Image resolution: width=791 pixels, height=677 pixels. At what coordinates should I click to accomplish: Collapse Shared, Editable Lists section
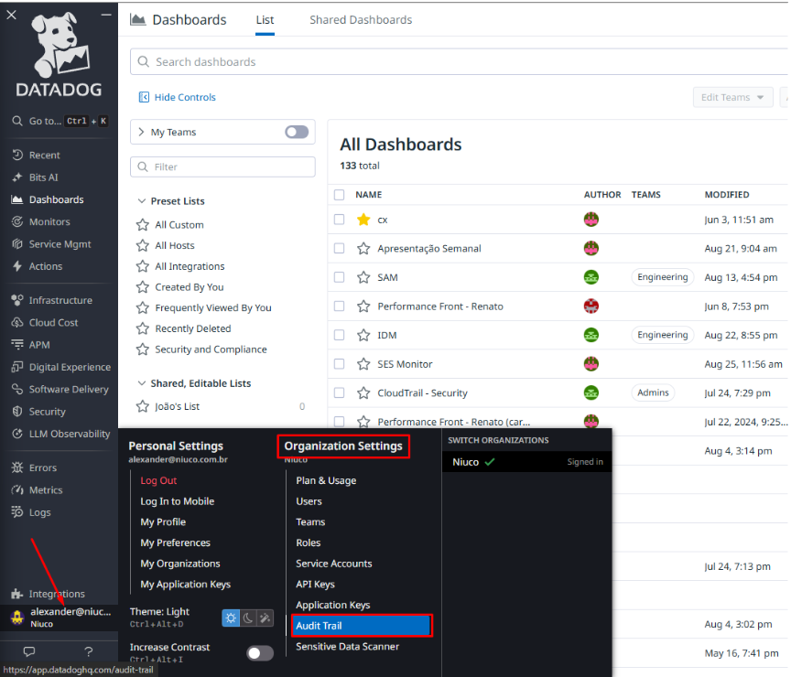(142, 383)
